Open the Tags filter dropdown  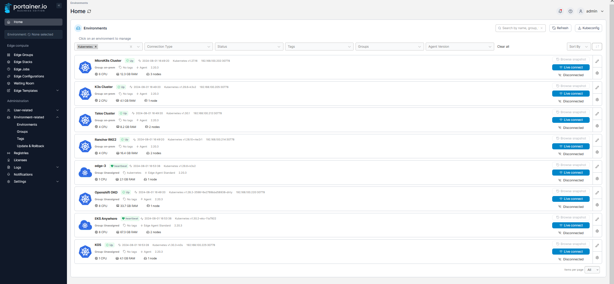tap(319, 47)
